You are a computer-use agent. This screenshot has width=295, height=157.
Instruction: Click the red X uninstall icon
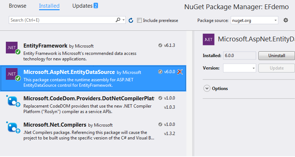[x=180, y=72]
